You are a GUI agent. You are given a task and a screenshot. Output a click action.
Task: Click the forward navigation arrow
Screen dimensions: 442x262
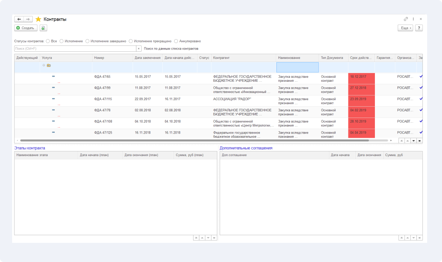pyautogui.click(x=28, y=19)
